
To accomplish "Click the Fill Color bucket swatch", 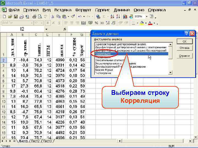I will [142, 23].
